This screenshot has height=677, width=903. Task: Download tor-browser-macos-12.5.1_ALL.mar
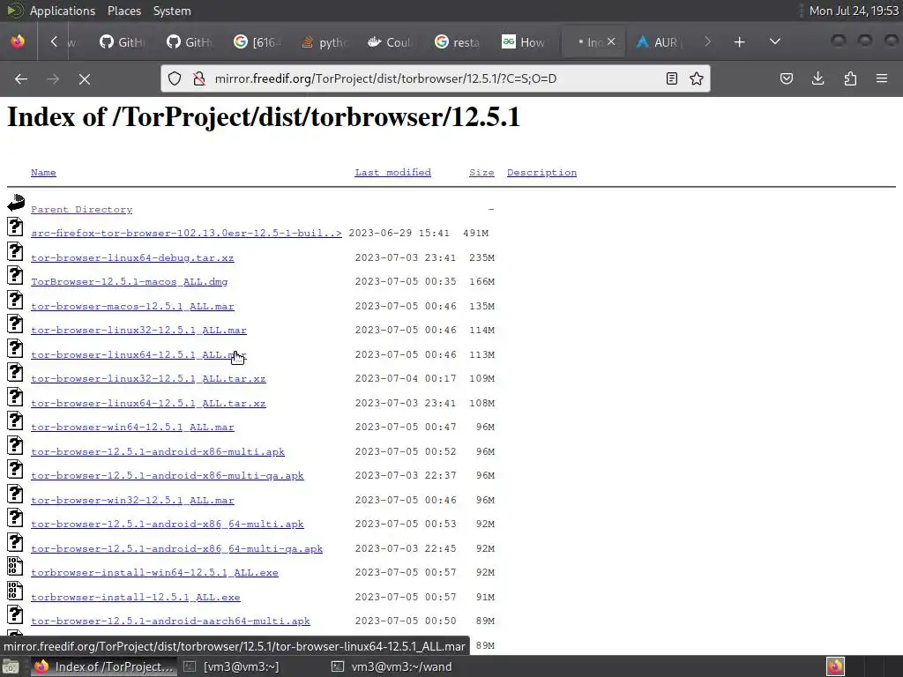tap(132, 306)
